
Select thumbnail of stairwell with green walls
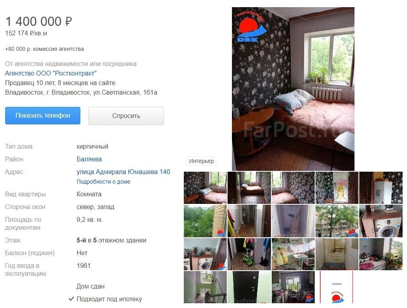pos(205,287)
